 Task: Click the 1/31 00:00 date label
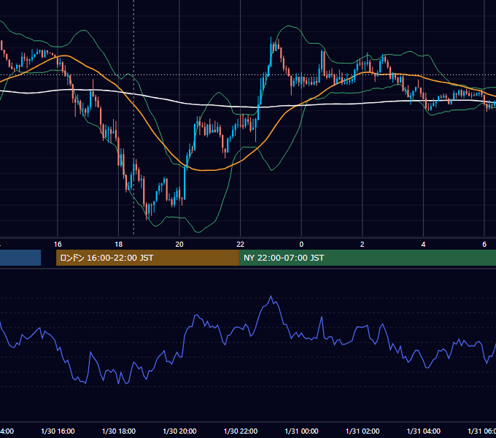point(301,431)
